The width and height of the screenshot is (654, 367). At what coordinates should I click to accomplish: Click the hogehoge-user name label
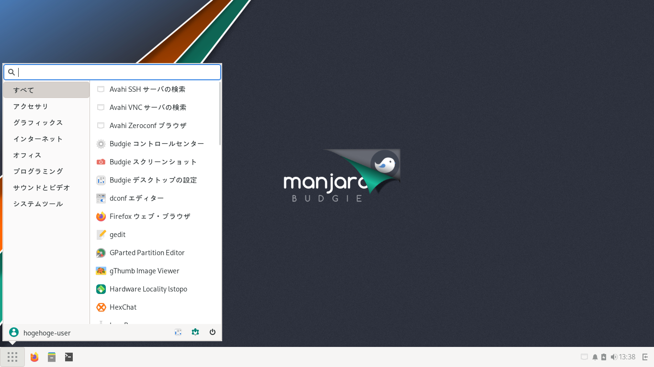coord(47,333)
